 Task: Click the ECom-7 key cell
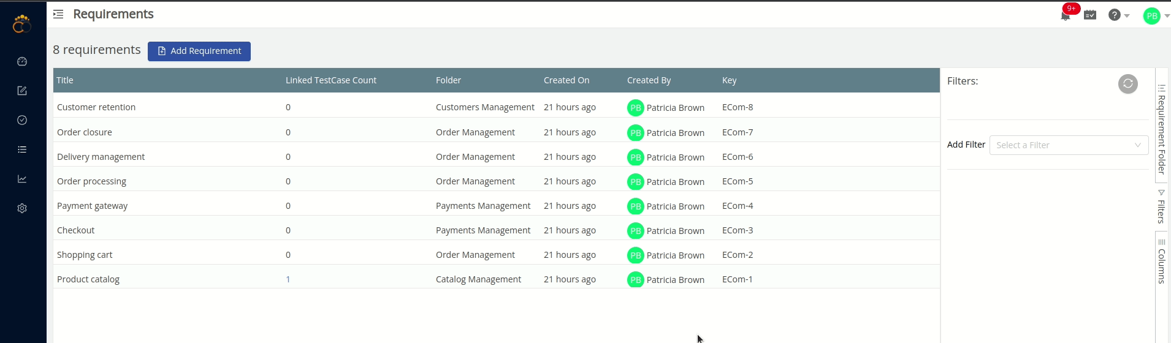coord(738,132)
